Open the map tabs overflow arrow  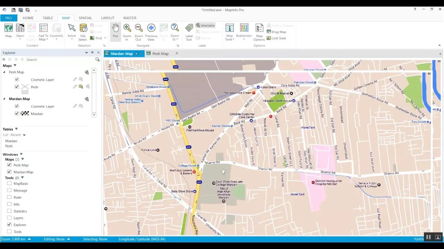pos(440,54)
